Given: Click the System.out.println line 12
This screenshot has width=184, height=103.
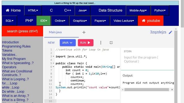Looking at the screenshot, I should tap(88, 87).
